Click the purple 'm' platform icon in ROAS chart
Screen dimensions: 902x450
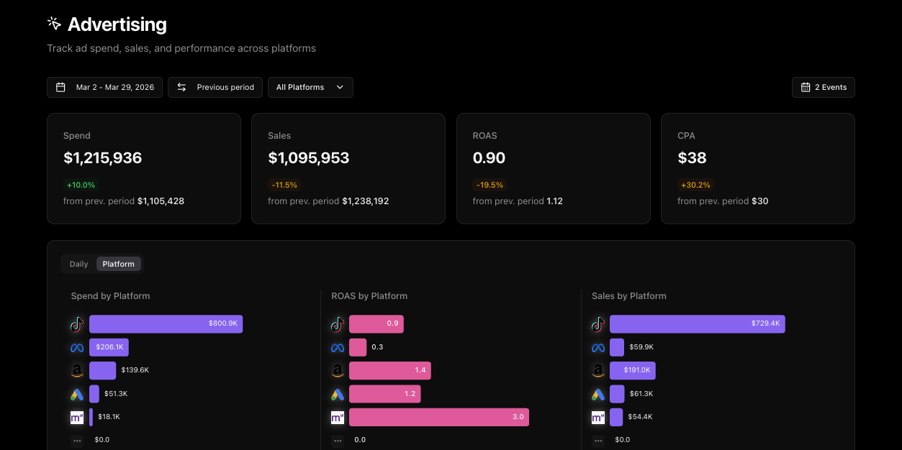tap(337, 418)
